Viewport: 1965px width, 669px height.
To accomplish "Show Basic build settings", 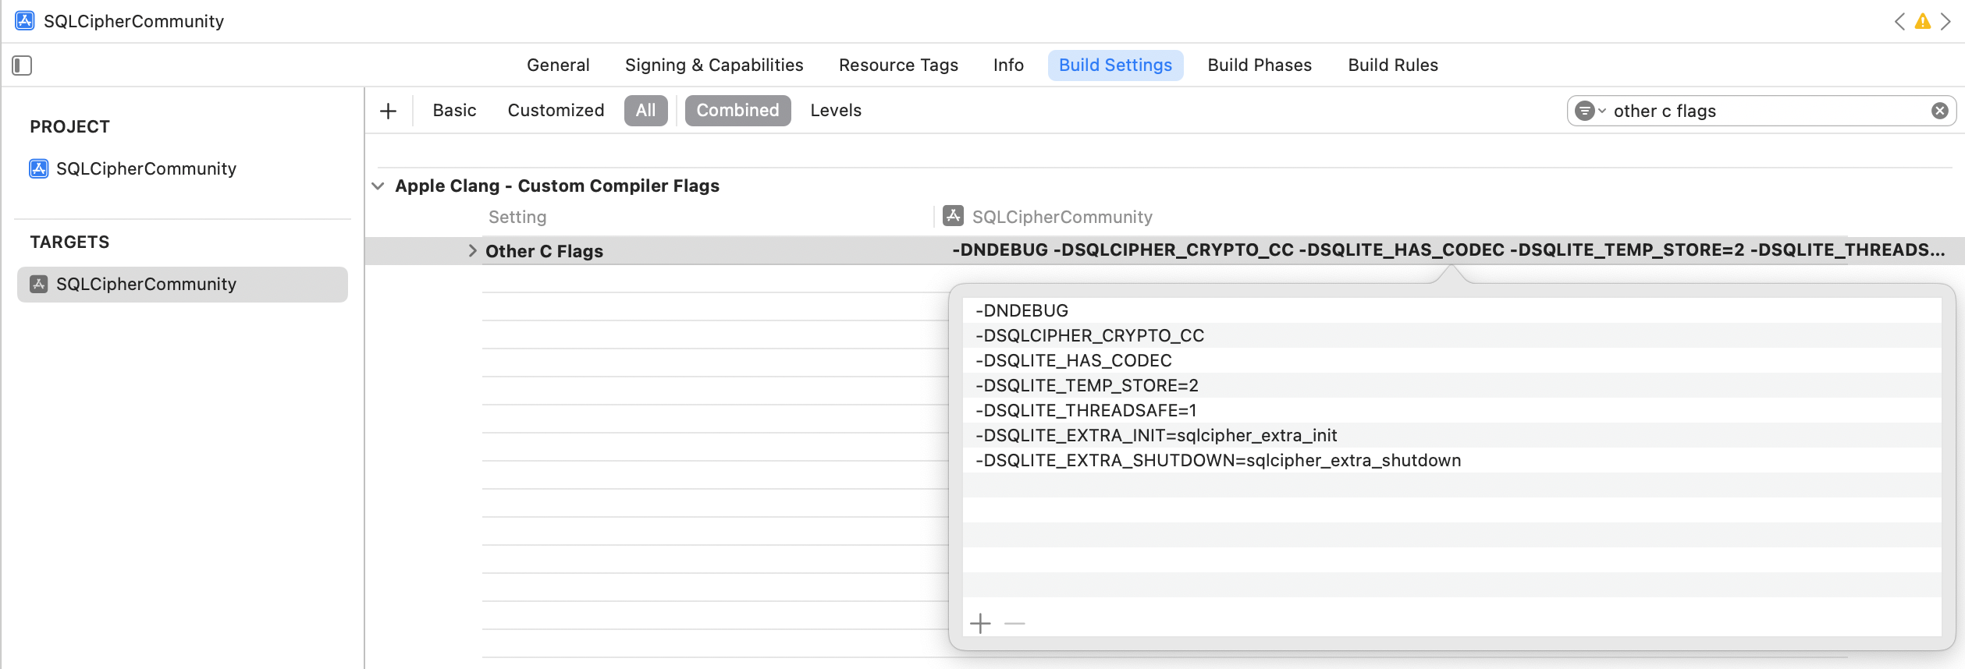I will point(454,111).
